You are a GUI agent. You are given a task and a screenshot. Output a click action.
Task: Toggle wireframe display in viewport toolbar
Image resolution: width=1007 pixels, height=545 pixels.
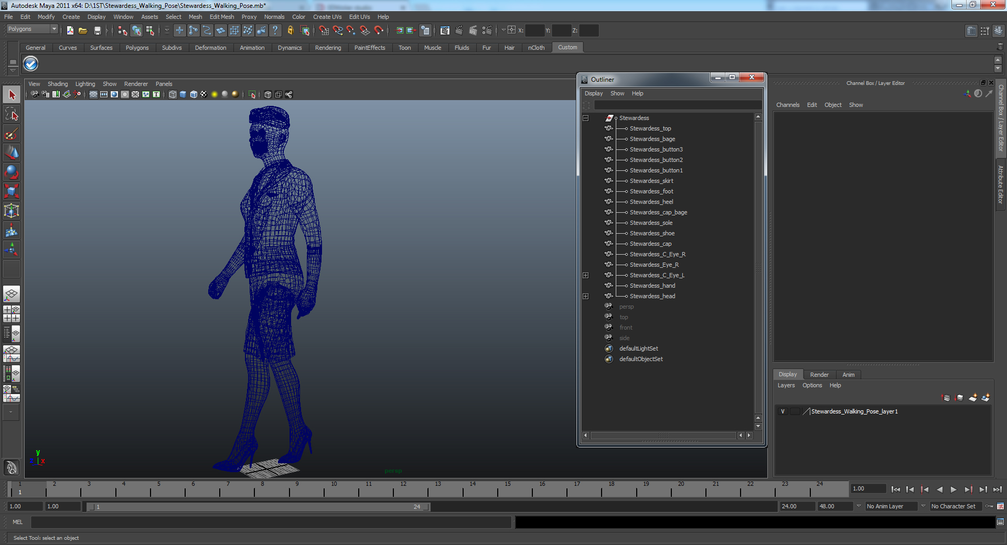pos(173,94)
